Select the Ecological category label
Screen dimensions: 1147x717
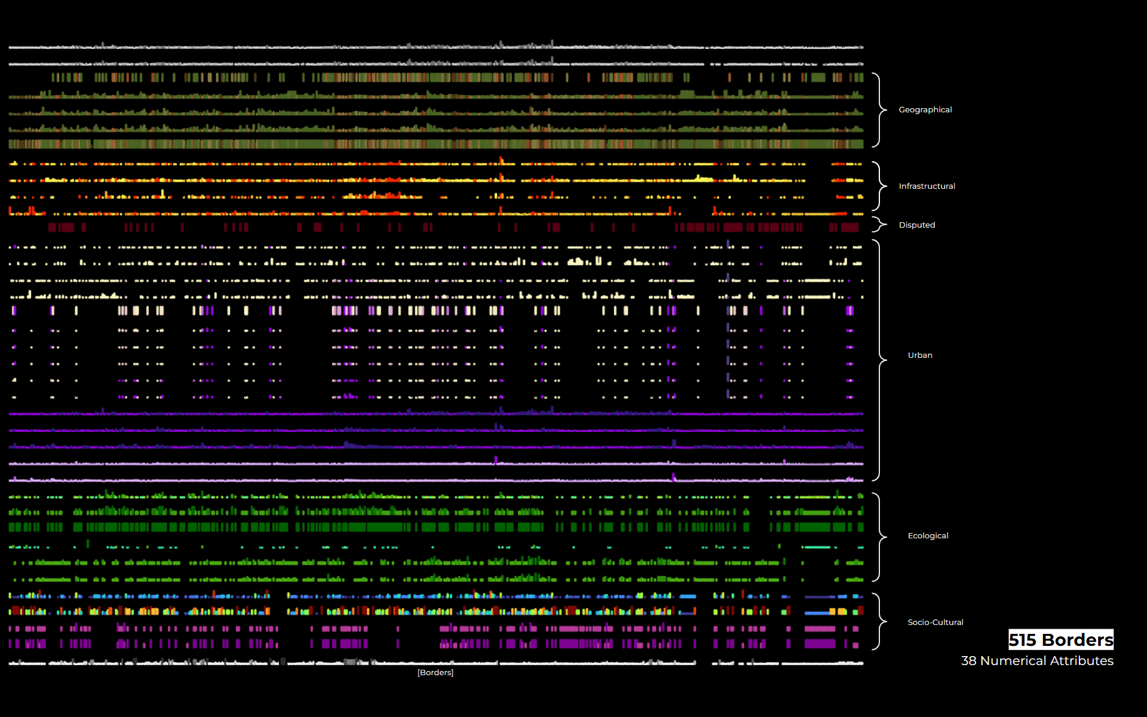click(928, 536)
